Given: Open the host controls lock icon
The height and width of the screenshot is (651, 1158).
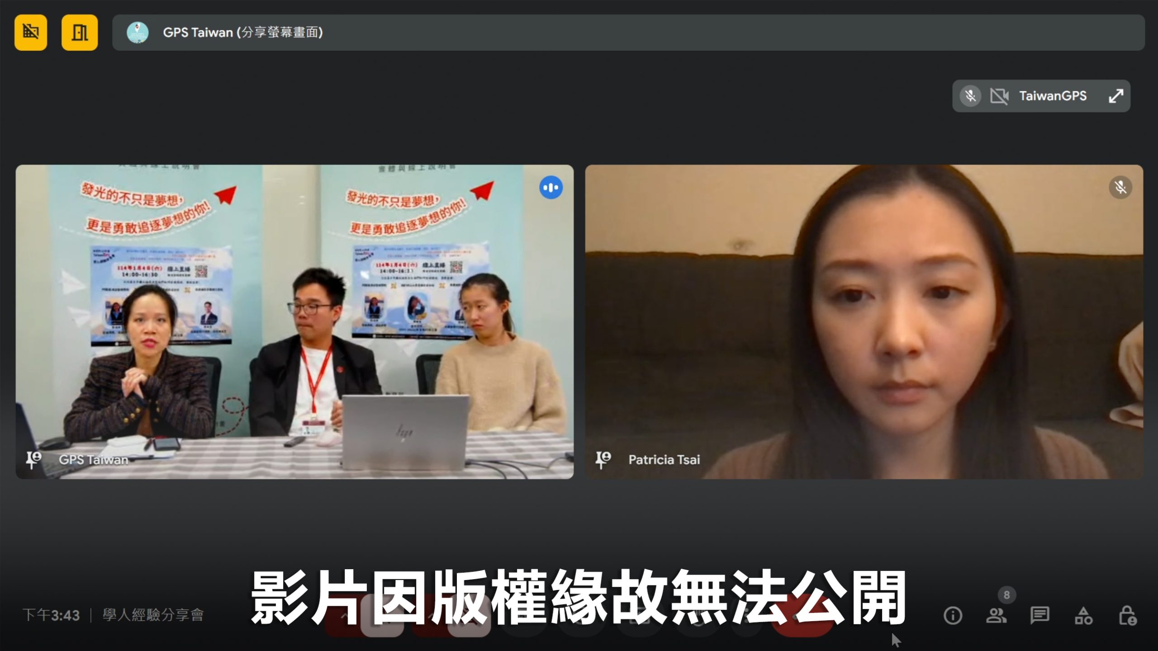Looking at the screenshot, I should (1127, 615).
